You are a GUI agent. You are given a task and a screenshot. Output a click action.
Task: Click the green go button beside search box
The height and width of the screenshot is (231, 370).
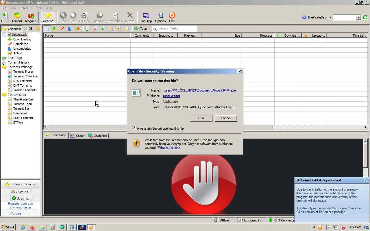point(365,17)
